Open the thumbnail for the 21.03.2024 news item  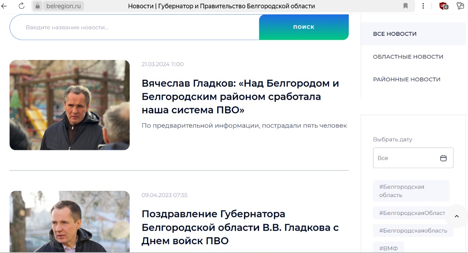point(69,105)
